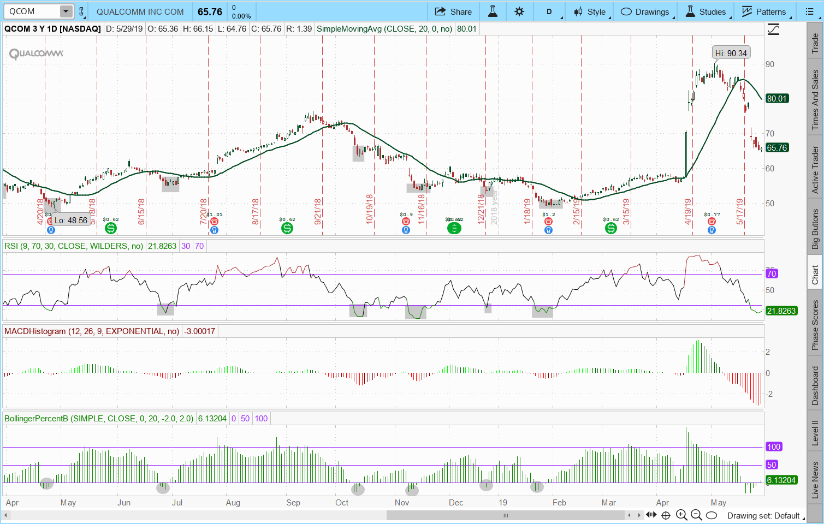This screenshot has height=524, width=824.
Task: Click the symbol link clipboard icon
Action: pos(81,11)
